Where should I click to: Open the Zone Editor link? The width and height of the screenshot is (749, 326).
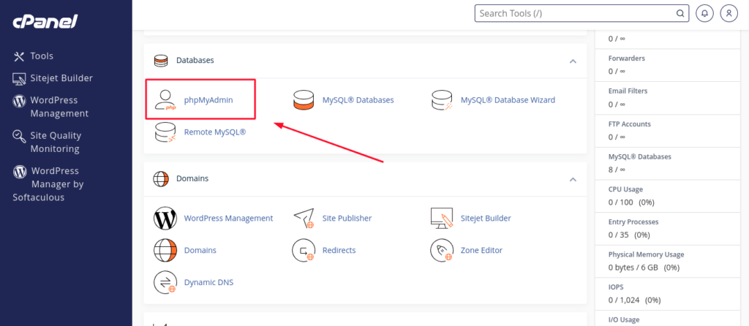481,250
